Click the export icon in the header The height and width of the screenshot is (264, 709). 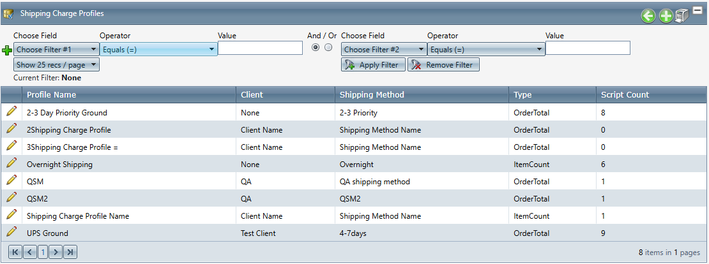(x=682, y=17)
